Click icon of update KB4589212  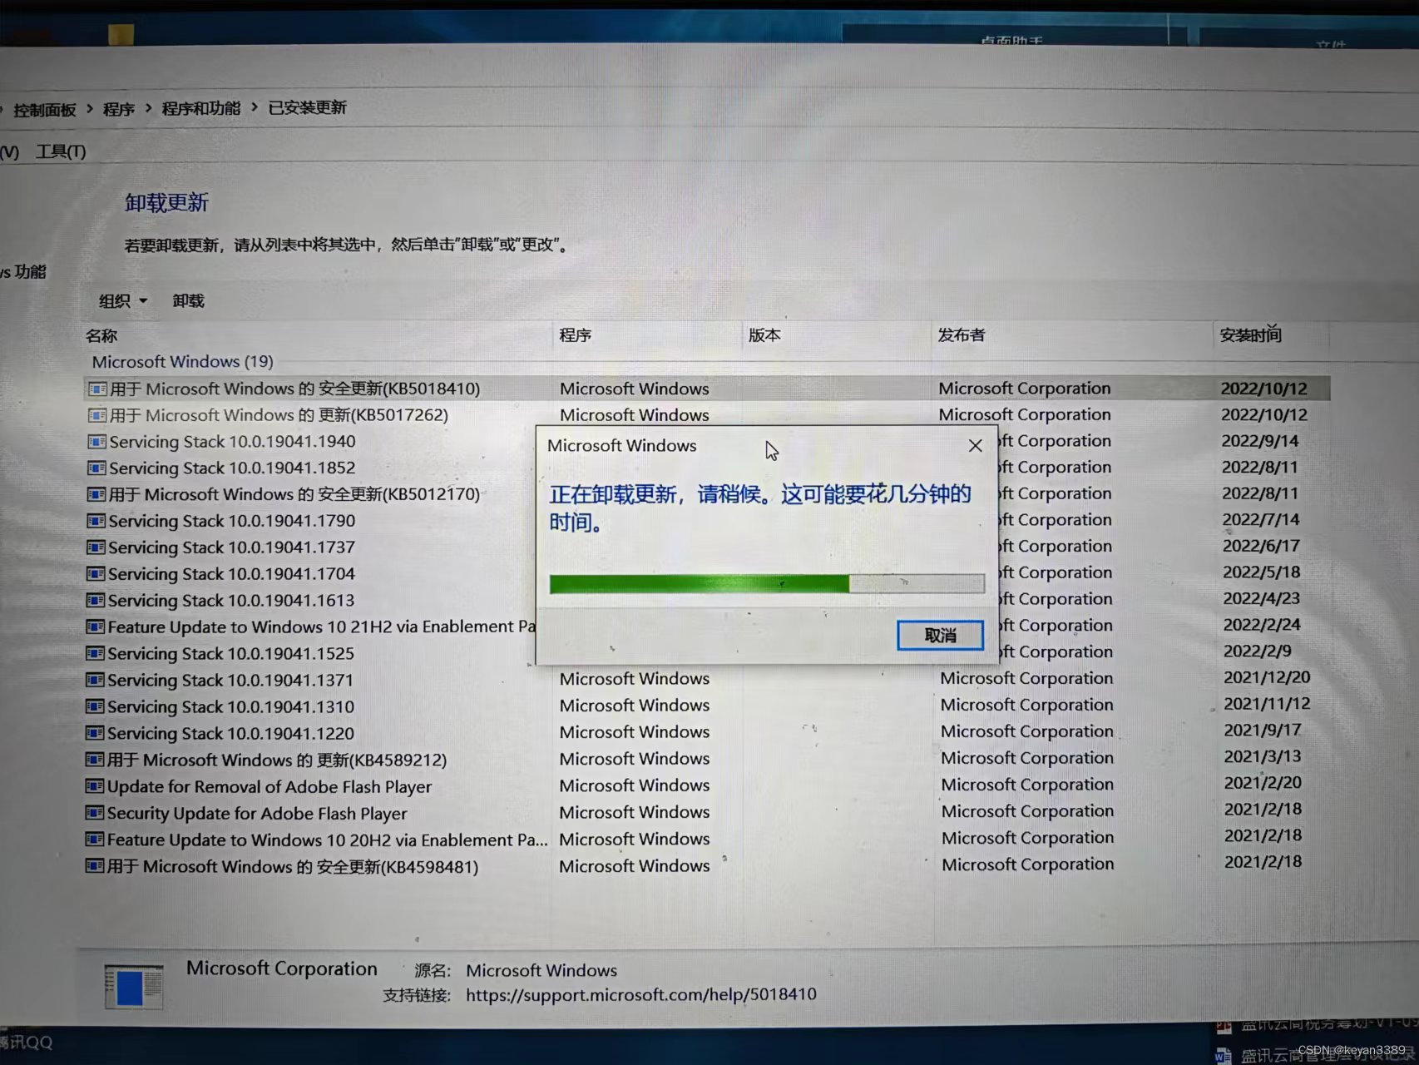(95, 760)
